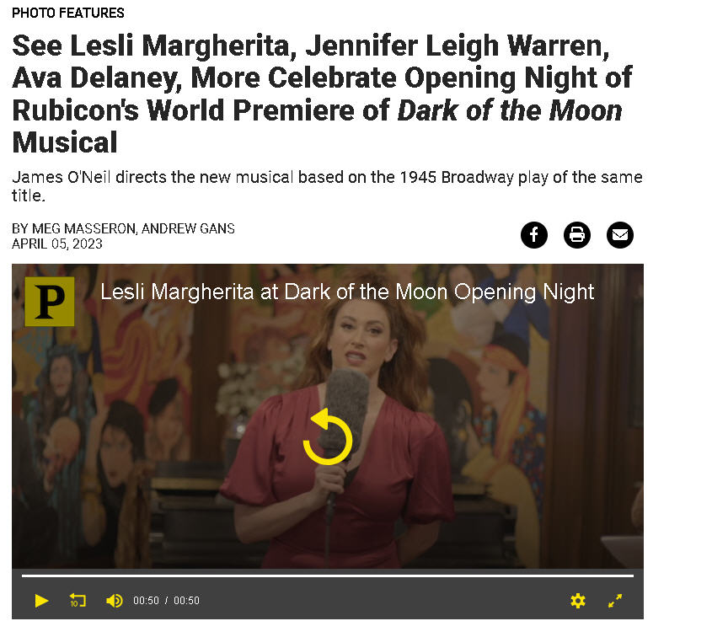This screenshot has height=621, width=712.
Task: Open author Andrew Gans's page
Action: 188,228
